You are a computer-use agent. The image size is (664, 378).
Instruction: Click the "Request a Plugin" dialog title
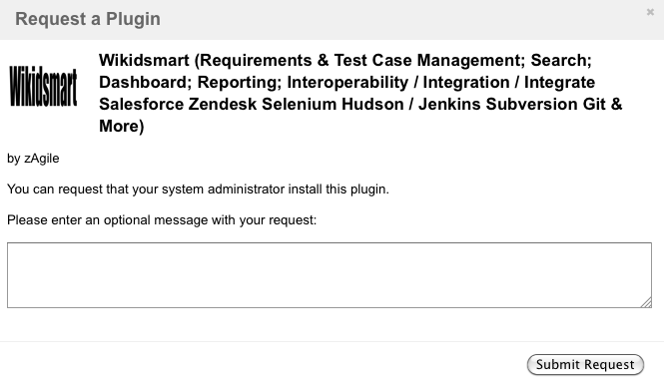point(88,19)
